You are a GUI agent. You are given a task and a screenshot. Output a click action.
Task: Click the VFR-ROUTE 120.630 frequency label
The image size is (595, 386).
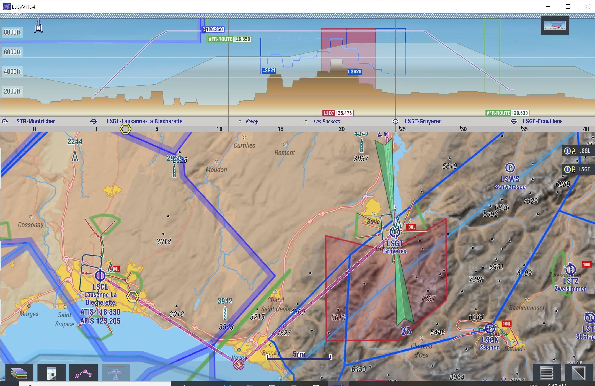507,113
